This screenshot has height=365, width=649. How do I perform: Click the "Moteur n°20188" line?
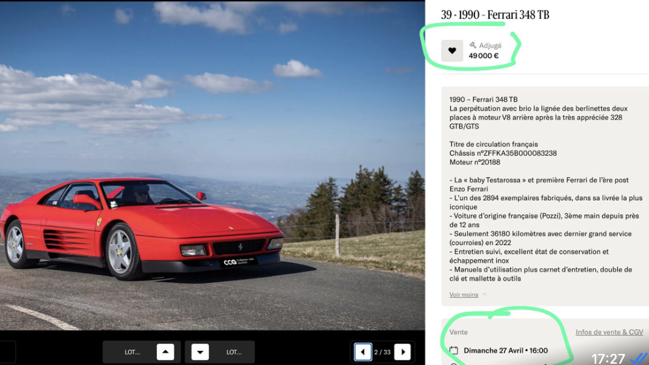tap(475, 162)
